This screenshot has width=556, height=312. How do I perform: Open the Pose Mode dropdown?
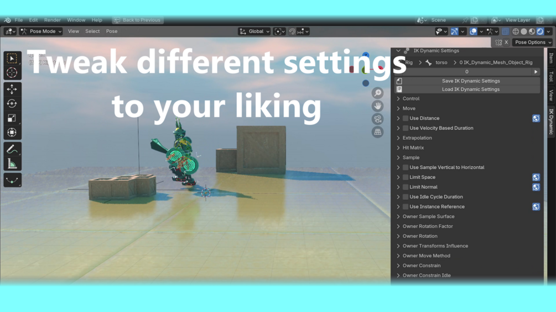tap(41, 31)
